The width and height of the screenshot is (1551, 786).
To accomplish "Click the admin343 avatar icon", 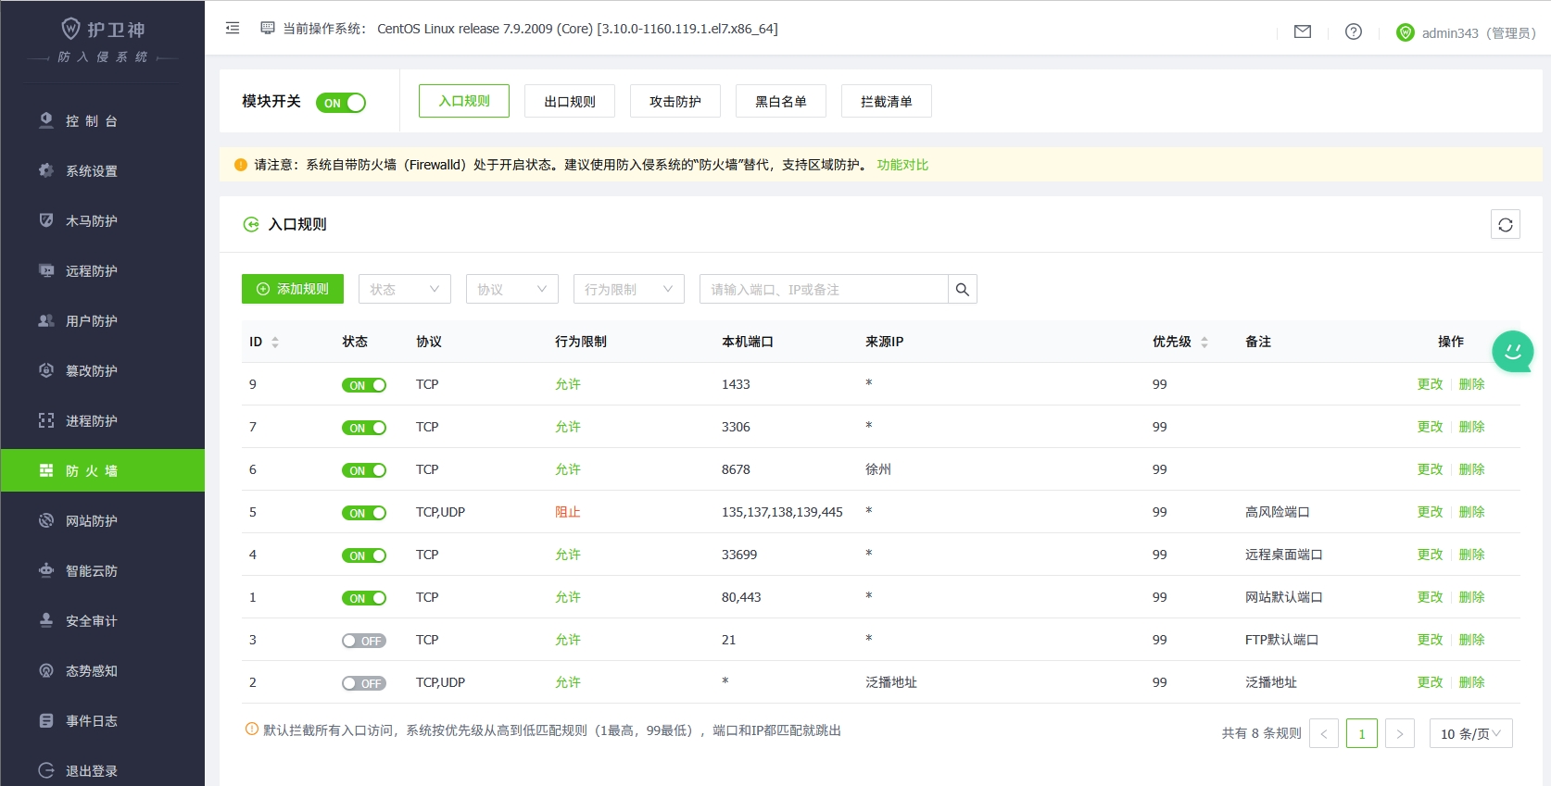I will (x=1406, y=32).
